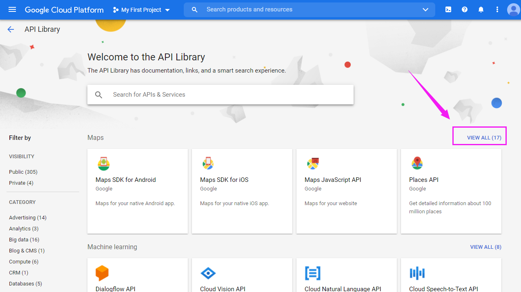The width and height of the screenshot is (521, 292).
Task: Click the magnifier icon in the top search bar
Action: point(195,9)
